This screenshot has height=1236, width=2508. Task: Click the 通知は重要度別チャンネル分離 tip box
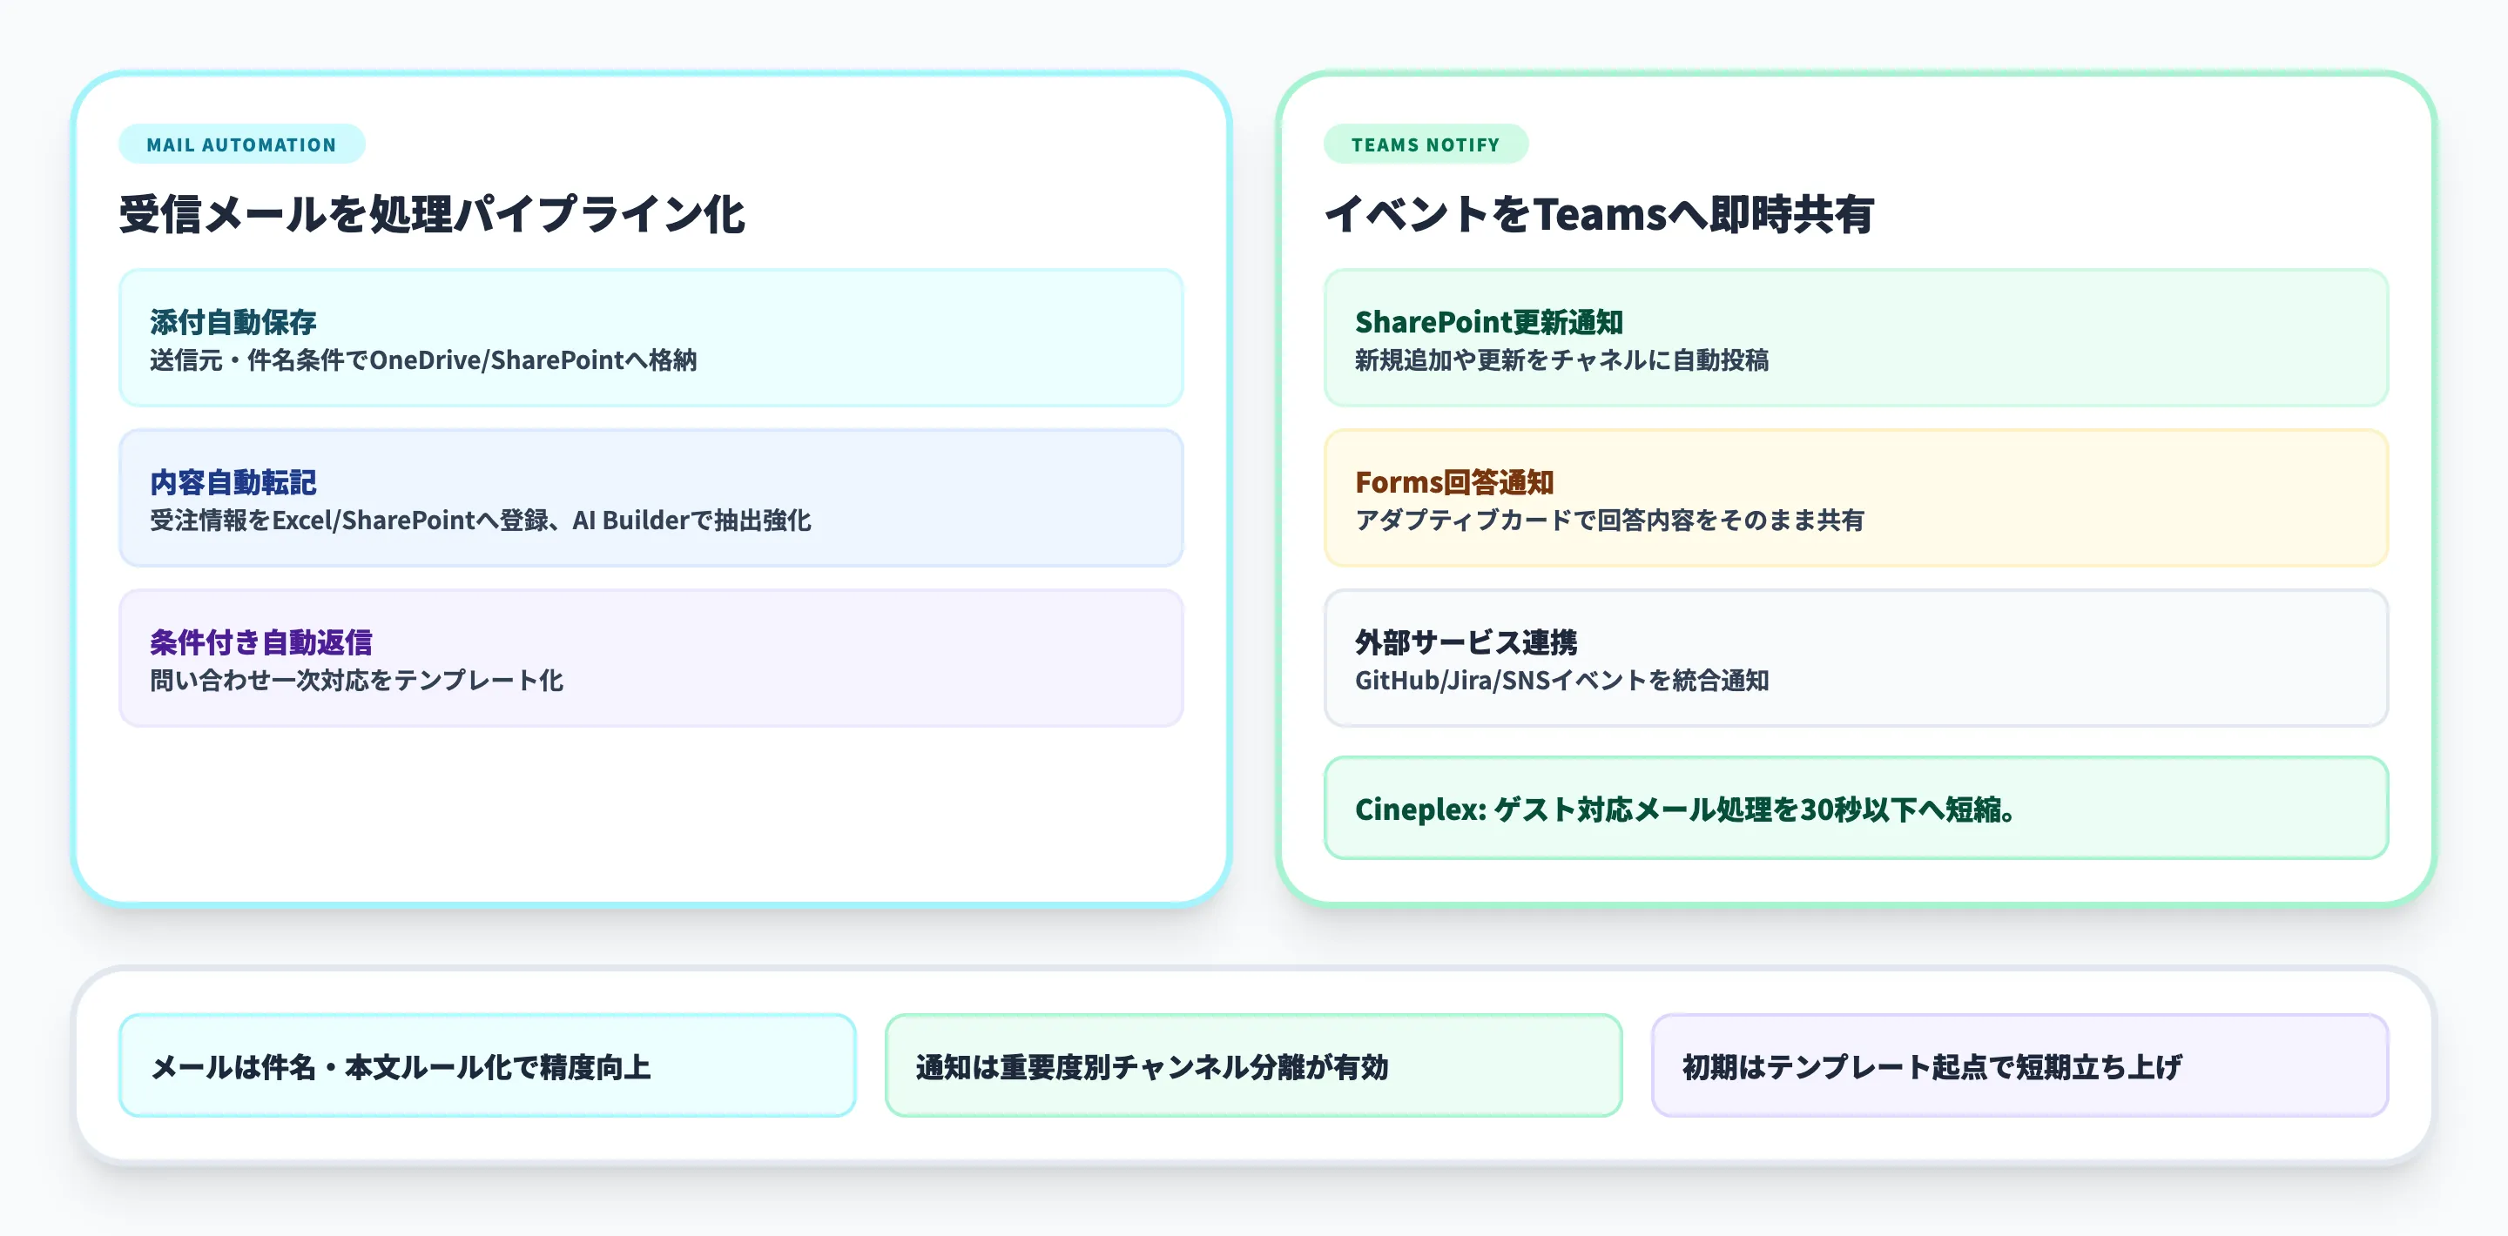[x=1252, y=1065]
